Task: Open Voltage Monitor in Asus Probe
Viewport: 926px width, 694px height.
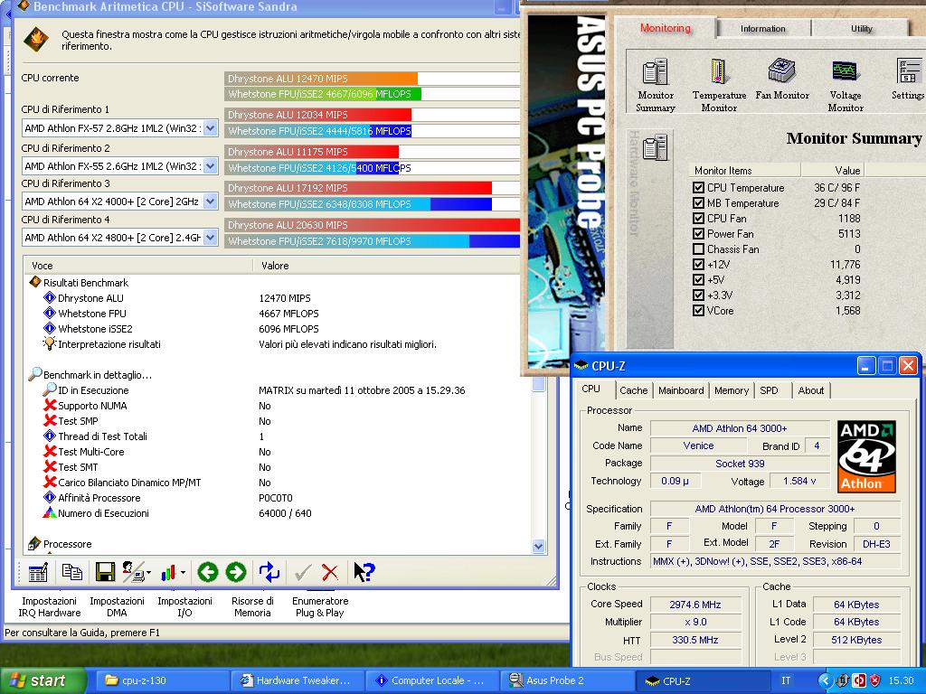Action: coord(846,84)
